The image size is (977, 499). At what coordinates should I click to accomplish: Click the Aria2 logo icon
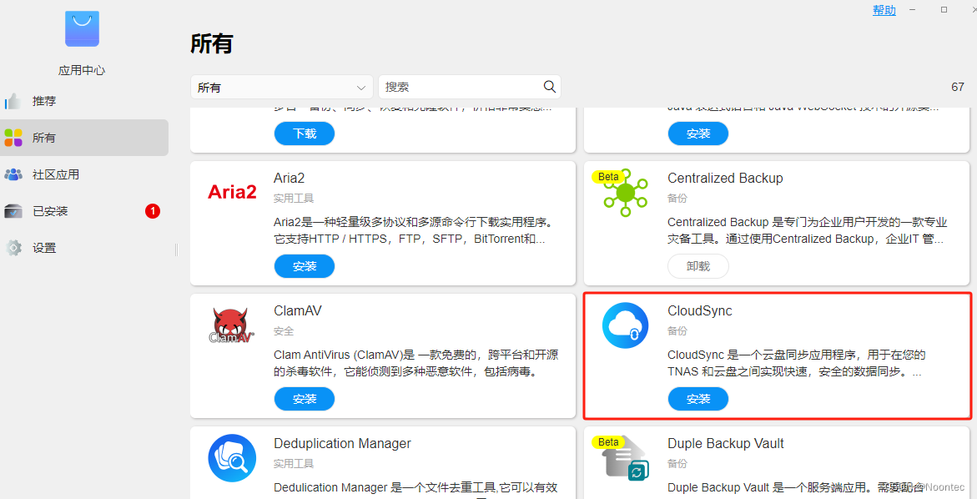232,192
